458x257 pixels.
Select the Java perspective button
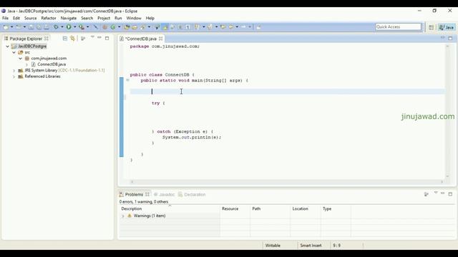(x=447, y=27)
